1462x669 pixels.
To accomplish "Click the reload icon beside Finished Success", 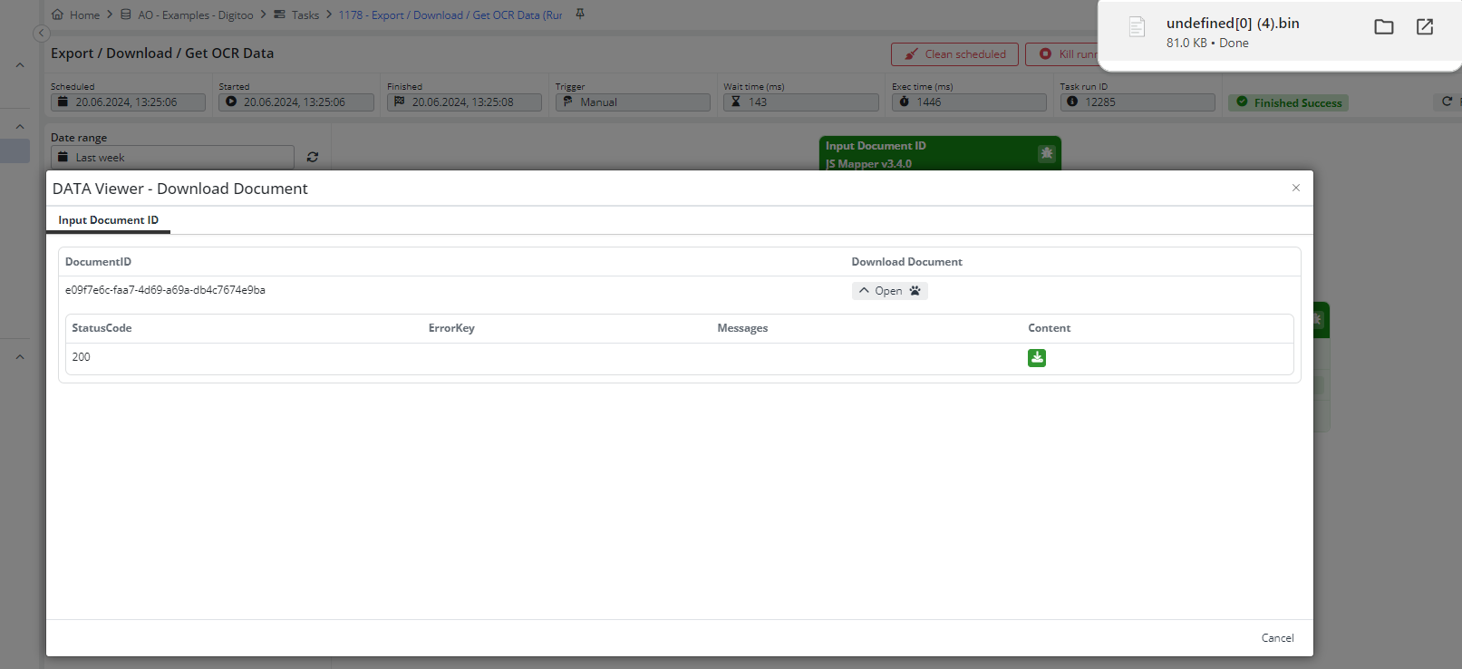I will tap(1447, 102).
